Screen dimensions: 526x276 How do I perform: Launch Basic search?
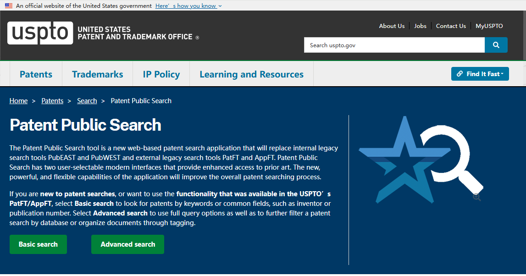(x=38, y=244)
